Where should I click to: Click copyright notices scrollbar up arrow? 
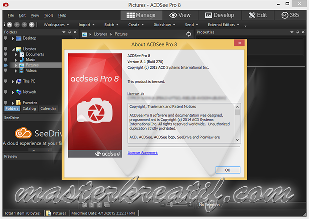pos(237,107)
